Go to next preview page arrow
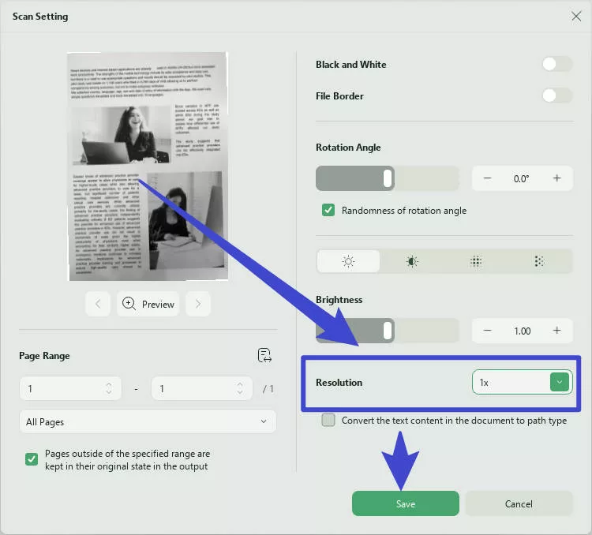This screenshot has width=592, height=535. (x=198, y=304)
